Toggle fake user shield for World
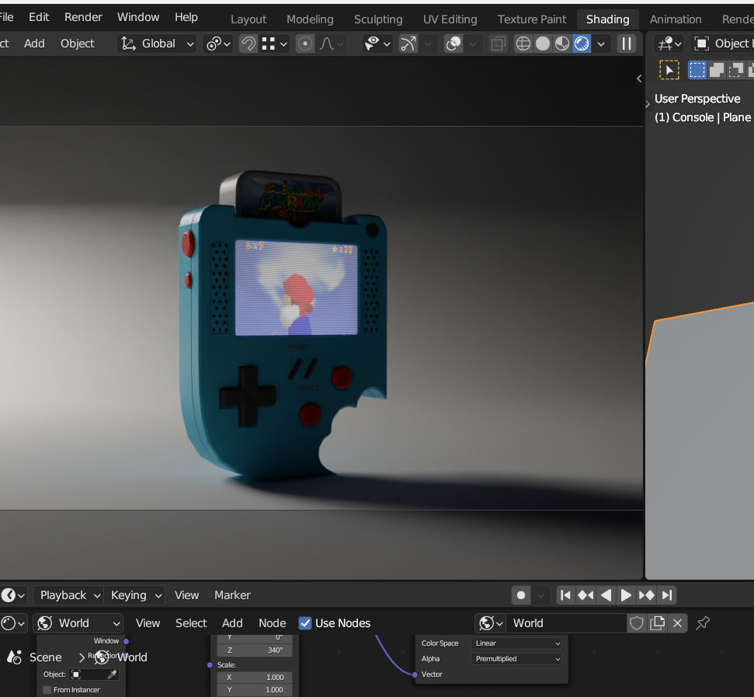 (x=637, y=623)
